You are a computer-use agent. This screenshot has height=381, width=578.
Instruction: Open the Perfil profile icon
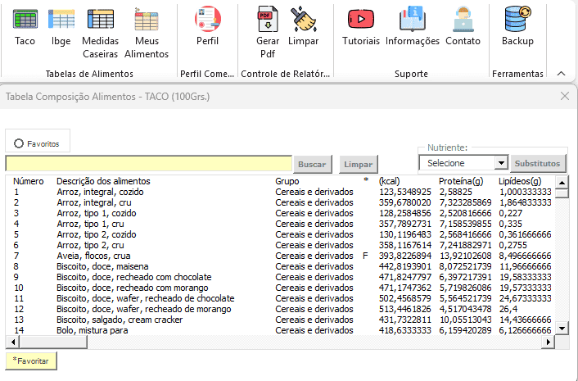tap(207, 26)
